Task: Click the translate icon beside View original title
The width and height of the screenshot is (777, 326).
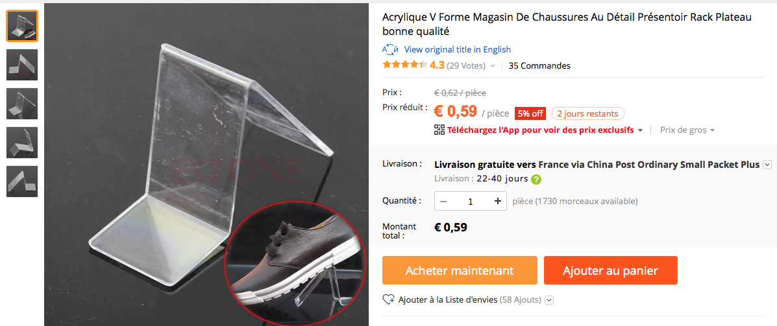Action: (391, 49)
